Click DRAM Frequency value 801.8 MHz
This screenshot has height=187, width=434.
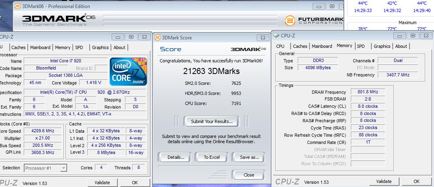(x=368, y=92)
